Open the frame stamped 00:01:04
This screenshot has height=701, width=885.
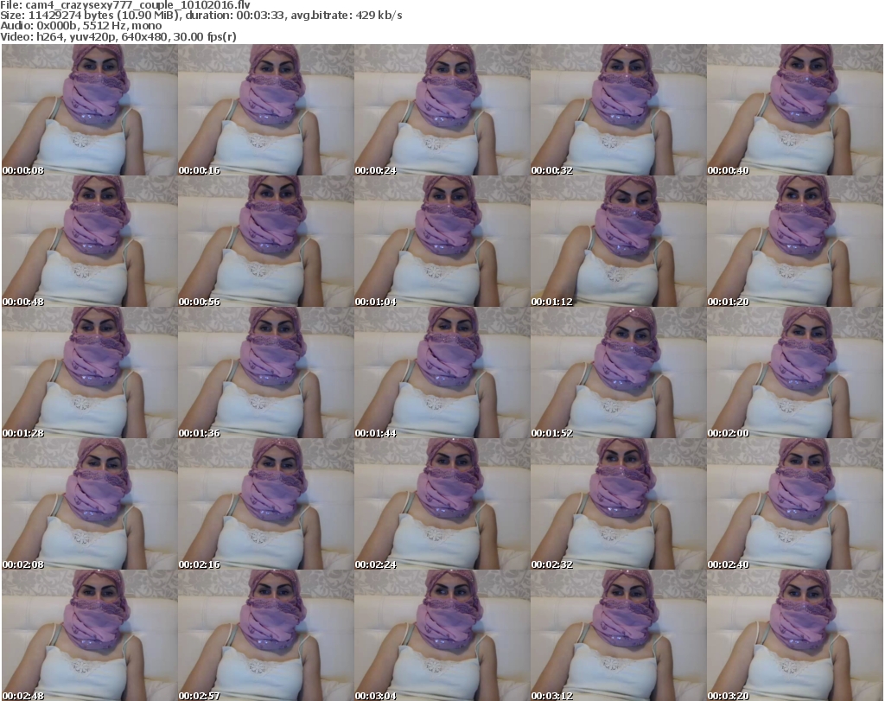click(442, 241)
